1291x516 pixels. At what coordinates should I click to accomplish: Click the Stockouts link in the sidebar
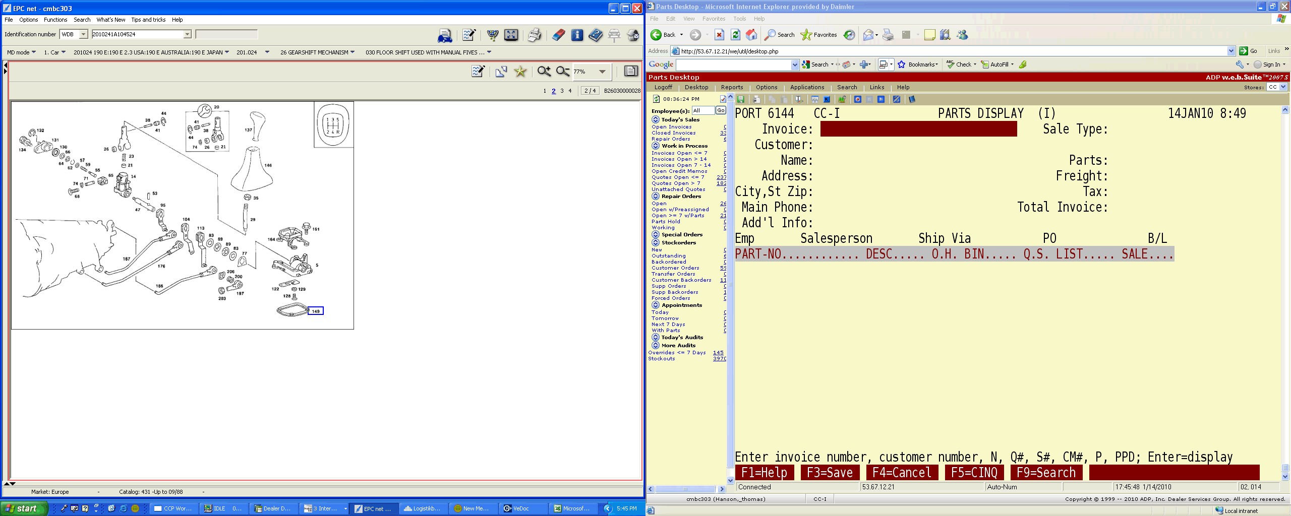661,359
